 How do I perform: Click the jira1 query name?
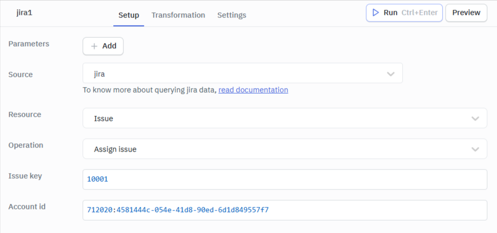click(24, 13)
